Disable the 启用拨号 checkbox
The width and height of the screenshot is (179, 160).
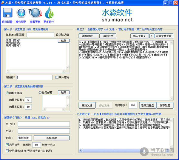pyautogui.click(x=7, y=145)
